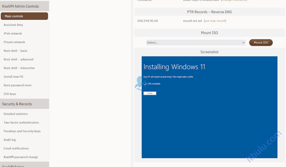Viewport: 286px width, 167px height.
Task: Expand the Mount ISO select dropdown
Action: click(196, 43)
